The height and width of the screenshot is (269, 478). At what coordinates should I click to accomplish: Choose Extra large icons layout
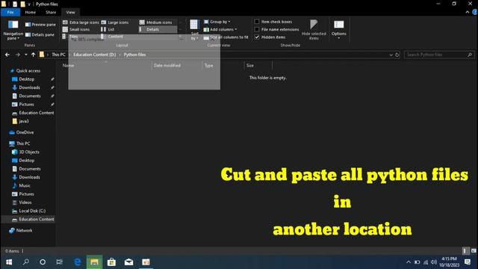(x=81, y=22)
